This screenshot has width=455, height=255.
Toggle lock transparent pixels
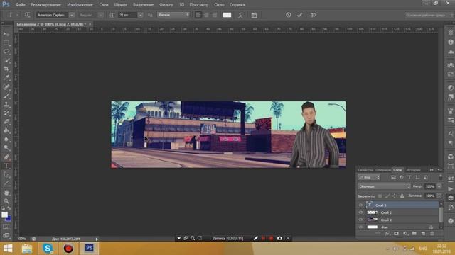pyautogui.click(x=380, y=196)
